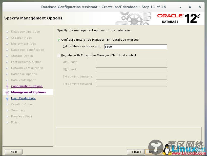Select Deployment Type in the steps list
This screenshot has width=207, height=156.
(x=24, y=44)
